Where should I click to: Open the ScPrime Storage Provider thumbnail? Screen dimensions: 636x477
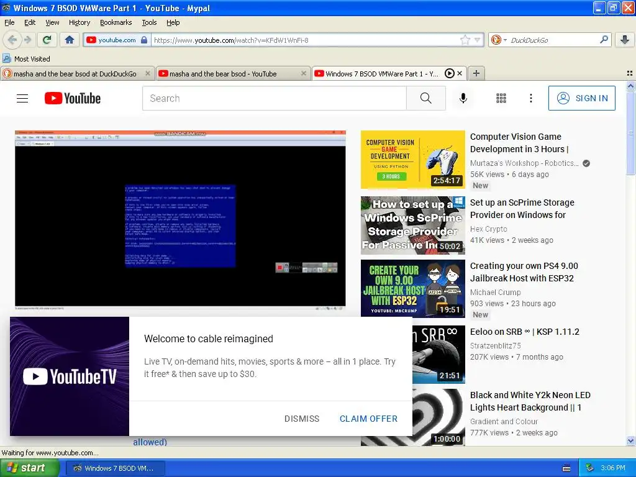pos(412,225)
